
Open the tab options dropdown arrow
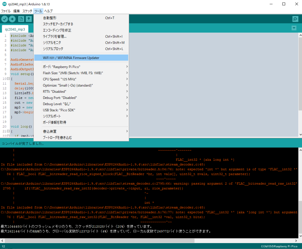(294, 28)
